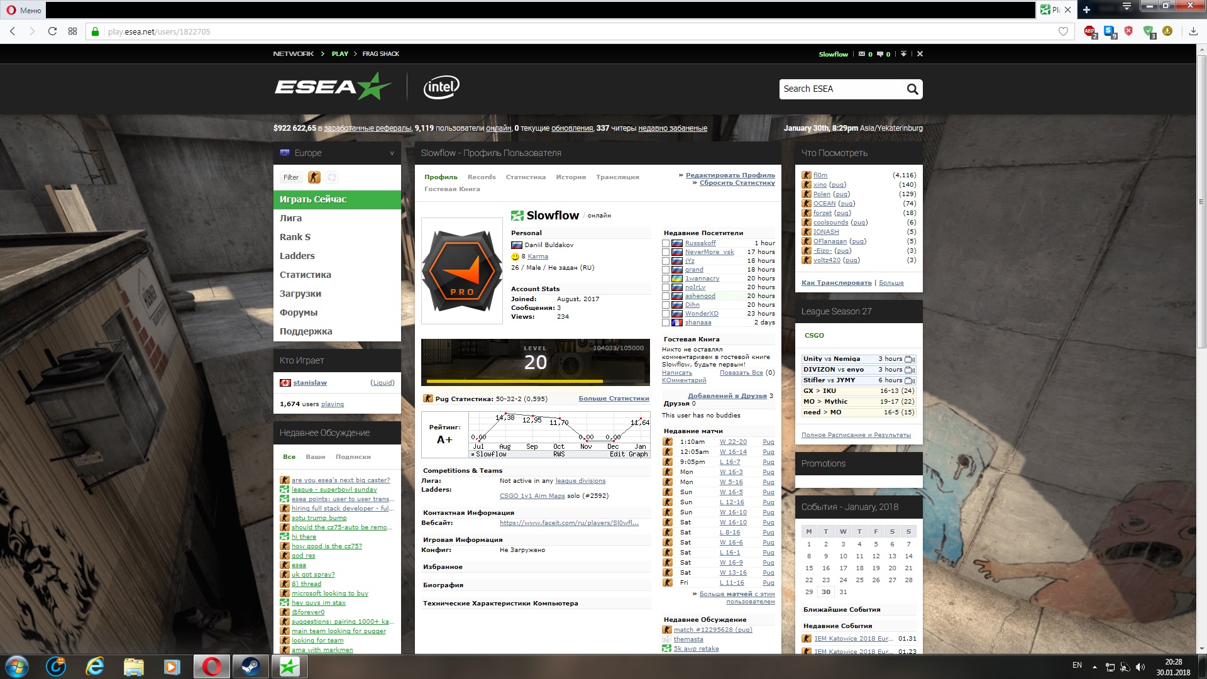Click the search magnifier icon

point(912,89)
